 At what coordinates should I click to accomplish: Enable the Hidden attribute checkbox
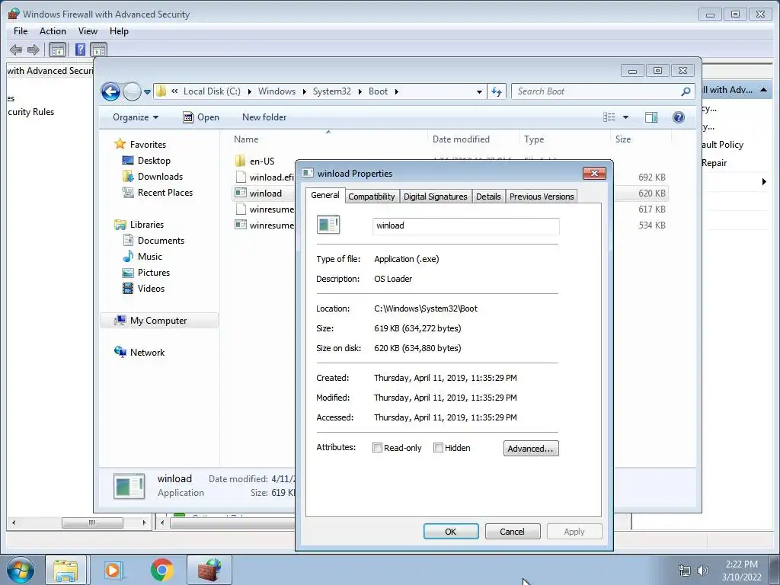pyautogui.click(x=438, y=448)
